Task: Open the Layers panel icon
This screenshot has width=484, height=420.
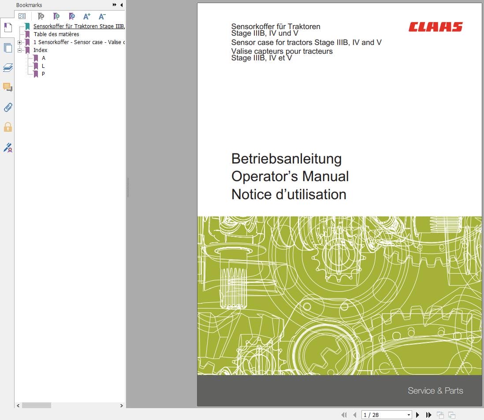Action: (x=8, y=67)
